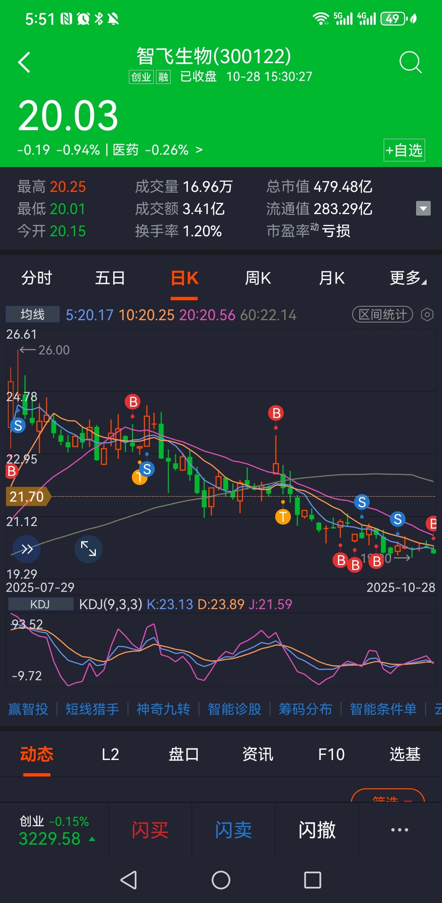Open the 更多 period dropdown
Viewport: 442px width, 903px height.
pos(408,278)
